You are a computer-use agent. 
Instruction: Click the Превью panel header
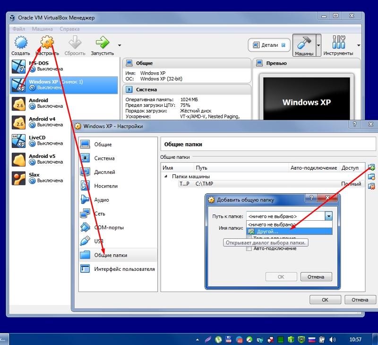pyautogui.click(x=306, y=63)
